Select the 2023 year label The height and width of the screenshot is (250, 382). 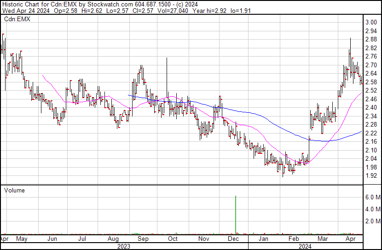124,246
